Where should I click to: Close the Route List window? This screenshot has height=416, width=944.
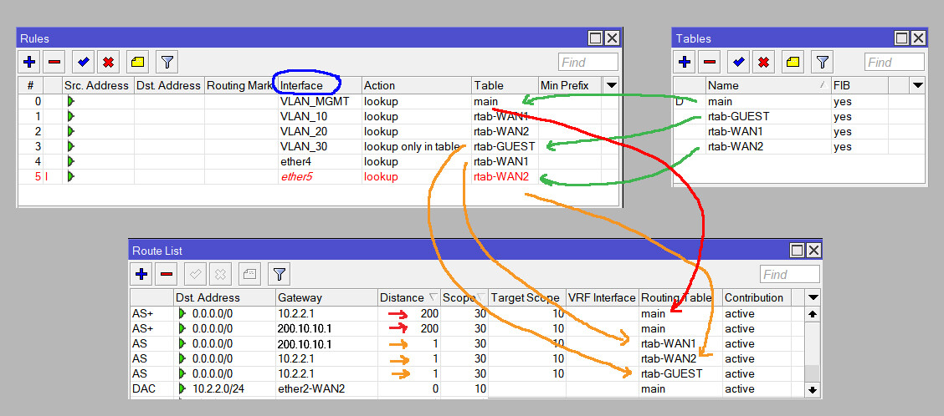pyautogui.click(x=813, y=251)
